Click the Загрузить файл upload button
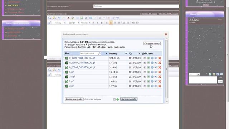The height and width of the screenshot is (129, 229). click(129, 99)
